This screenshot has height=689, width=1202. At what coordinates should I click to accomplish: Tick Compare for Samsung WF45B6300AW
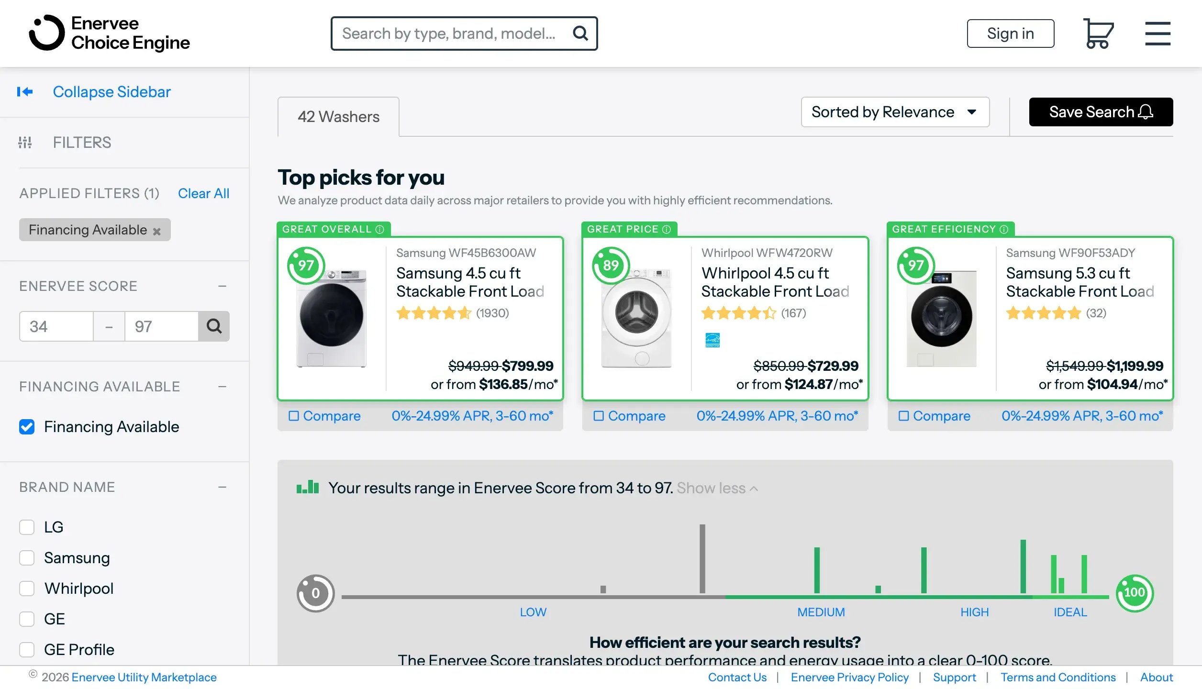tap(294, 416)
